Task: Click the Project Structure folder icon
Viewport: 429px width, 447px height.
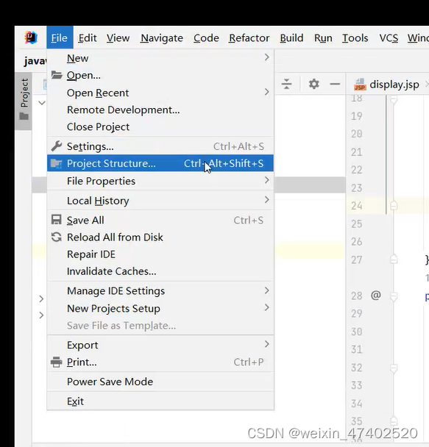Action: [x=56, y=163]
